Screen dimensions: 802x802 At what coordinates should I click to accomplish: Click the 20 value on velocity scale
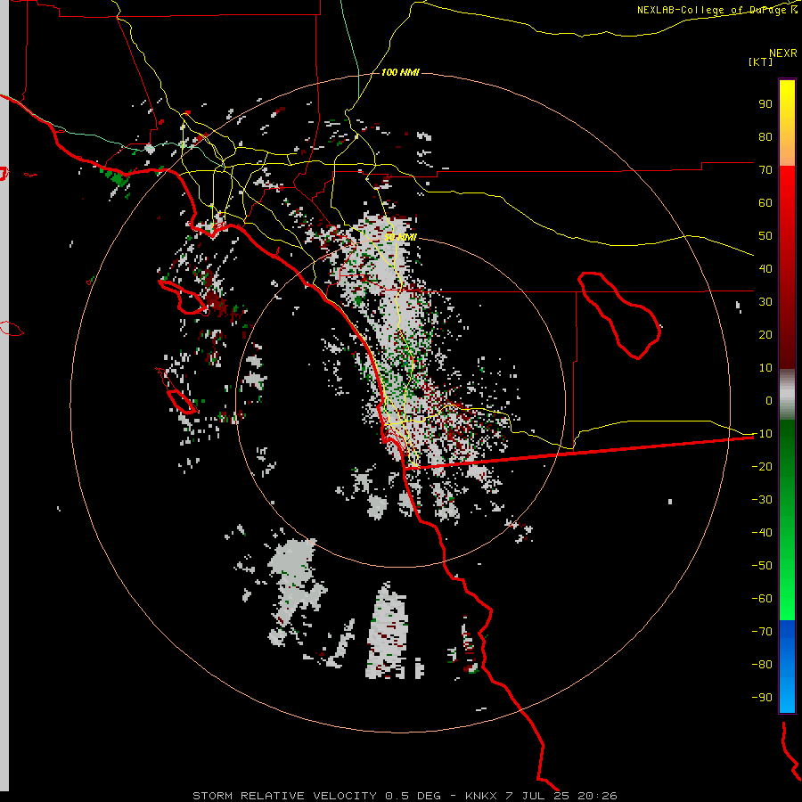pyautogui.click(x=765, y=334)
